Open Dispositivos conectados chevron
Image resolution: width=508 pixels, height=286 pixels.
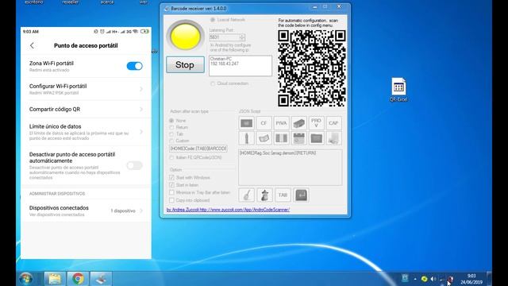coord(141,211)
